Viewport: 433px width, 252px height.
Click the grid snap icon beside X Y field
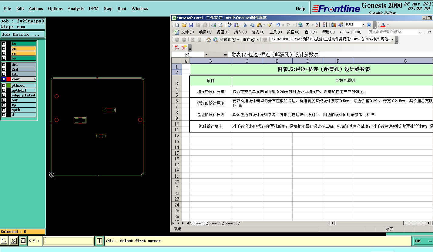(23, 241)
